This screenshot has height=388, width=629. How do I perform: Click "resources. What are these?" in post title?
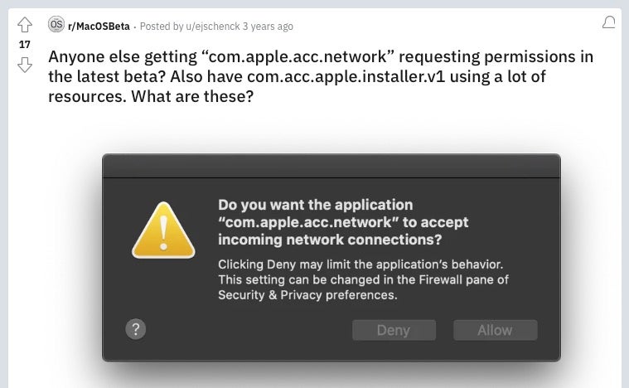151,96
